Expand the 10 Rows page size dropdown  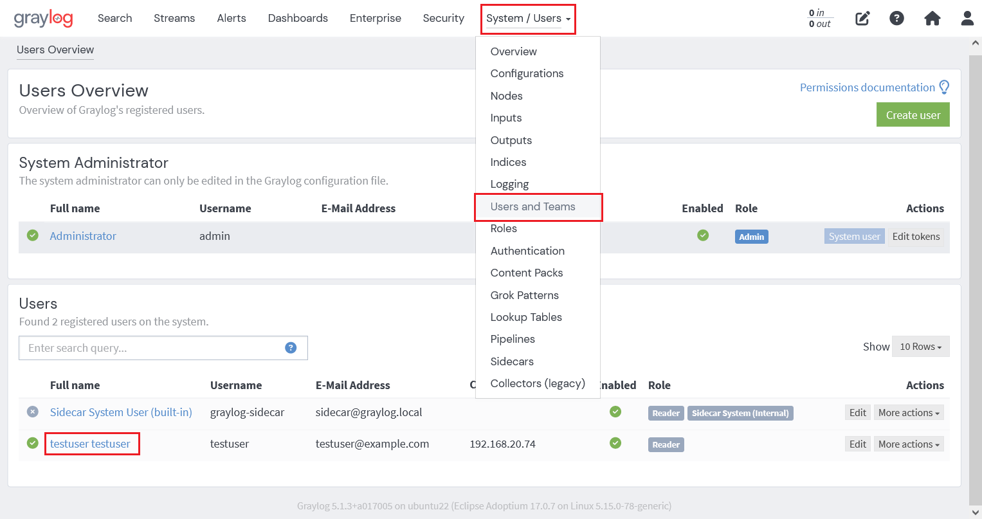(920, 347)
